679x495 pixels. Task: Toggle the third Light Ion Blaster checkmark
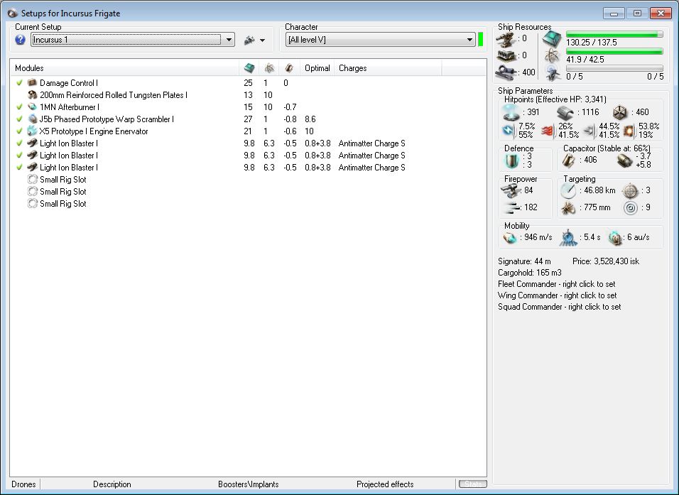(x=19, y=167)
